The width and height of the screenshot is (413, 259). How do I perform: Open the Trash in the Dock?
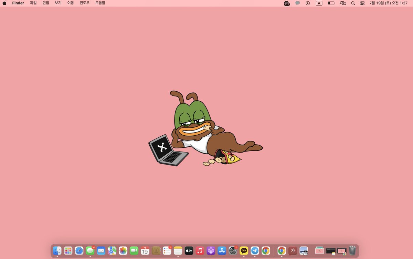[352, 251]
